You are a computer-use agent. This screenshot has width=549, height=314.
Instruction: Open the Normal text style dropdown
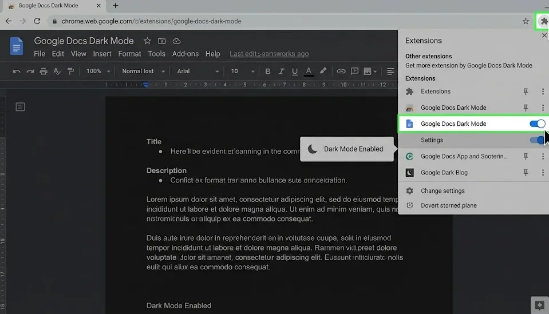click(x=143, y=71)
